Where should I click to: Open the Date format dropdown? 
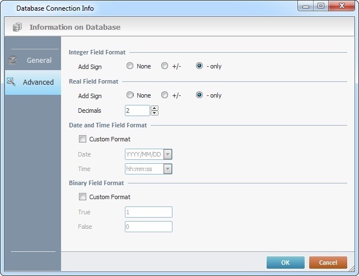[x=168, y=154]
